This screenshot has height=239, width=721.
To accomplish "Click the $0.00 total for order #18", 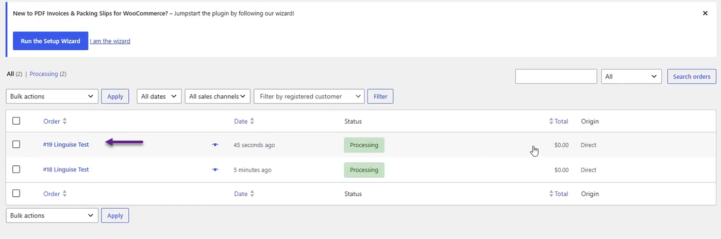I will click(x=561, y=170).
